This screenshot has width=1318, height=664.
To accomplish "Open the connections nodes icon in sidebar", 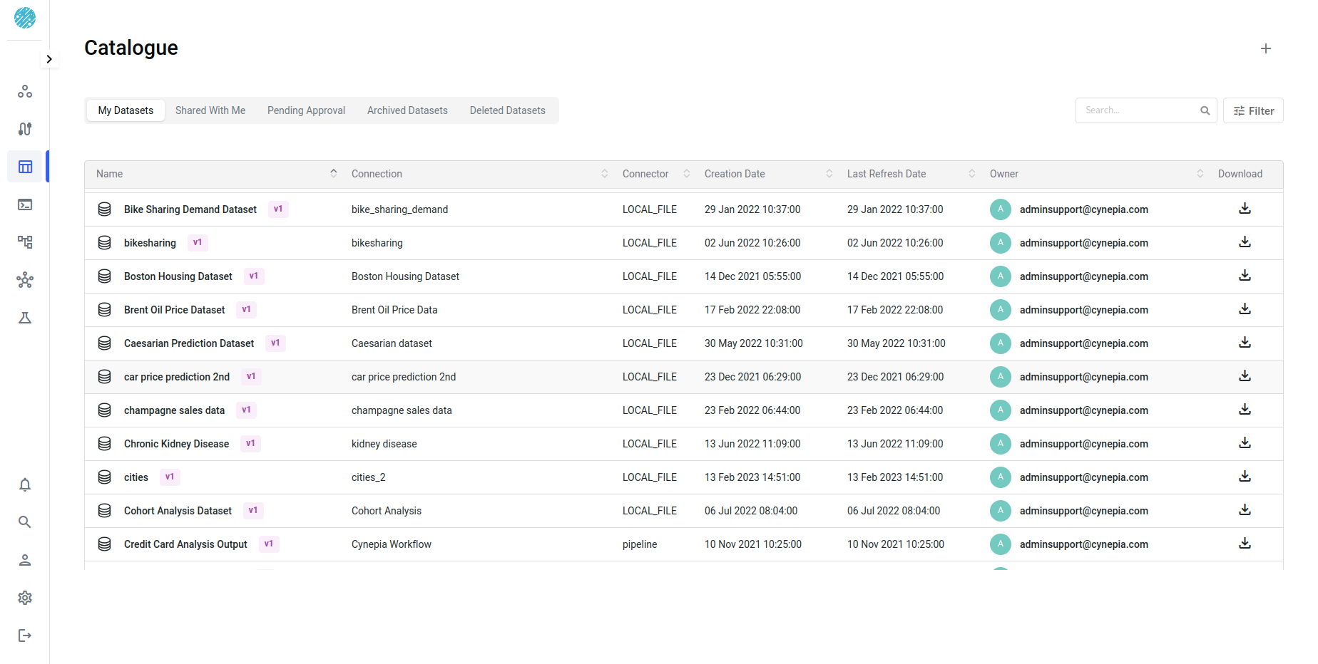I will pos(25,91).
